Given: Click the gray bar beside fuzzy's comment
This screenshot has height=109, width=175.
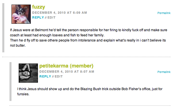Looking at the screenshot, I should click(3, 28).
